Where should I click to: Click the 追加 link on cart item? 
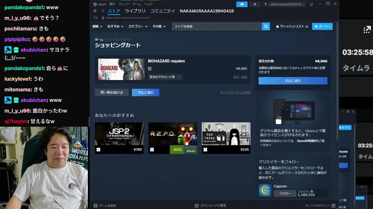(236, 77)
